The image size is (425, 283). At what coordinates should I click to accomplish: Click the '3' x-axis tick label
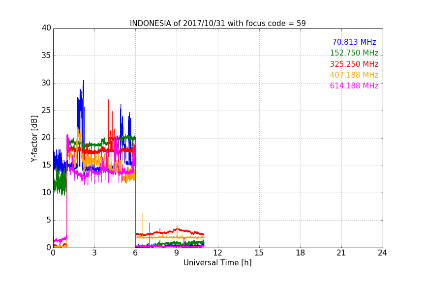pos(94,253)
